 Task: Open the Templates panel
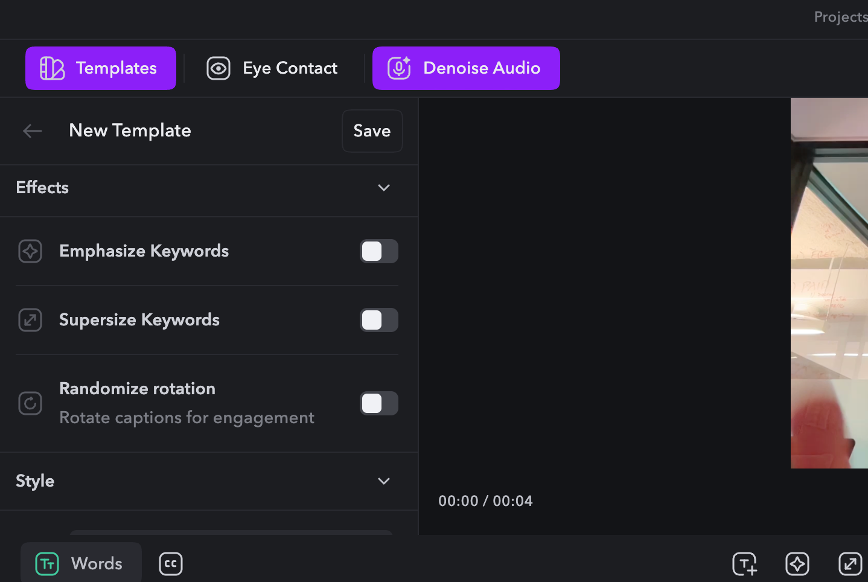(x=101, y=68)
